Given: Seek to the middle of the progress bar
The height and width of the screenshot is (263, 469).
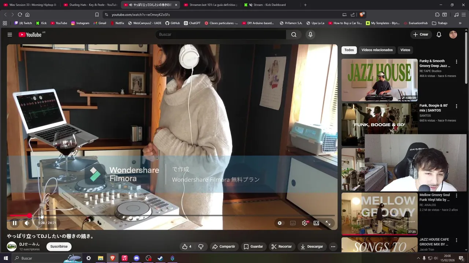Looking at the screenshot, I should (172, 216).
